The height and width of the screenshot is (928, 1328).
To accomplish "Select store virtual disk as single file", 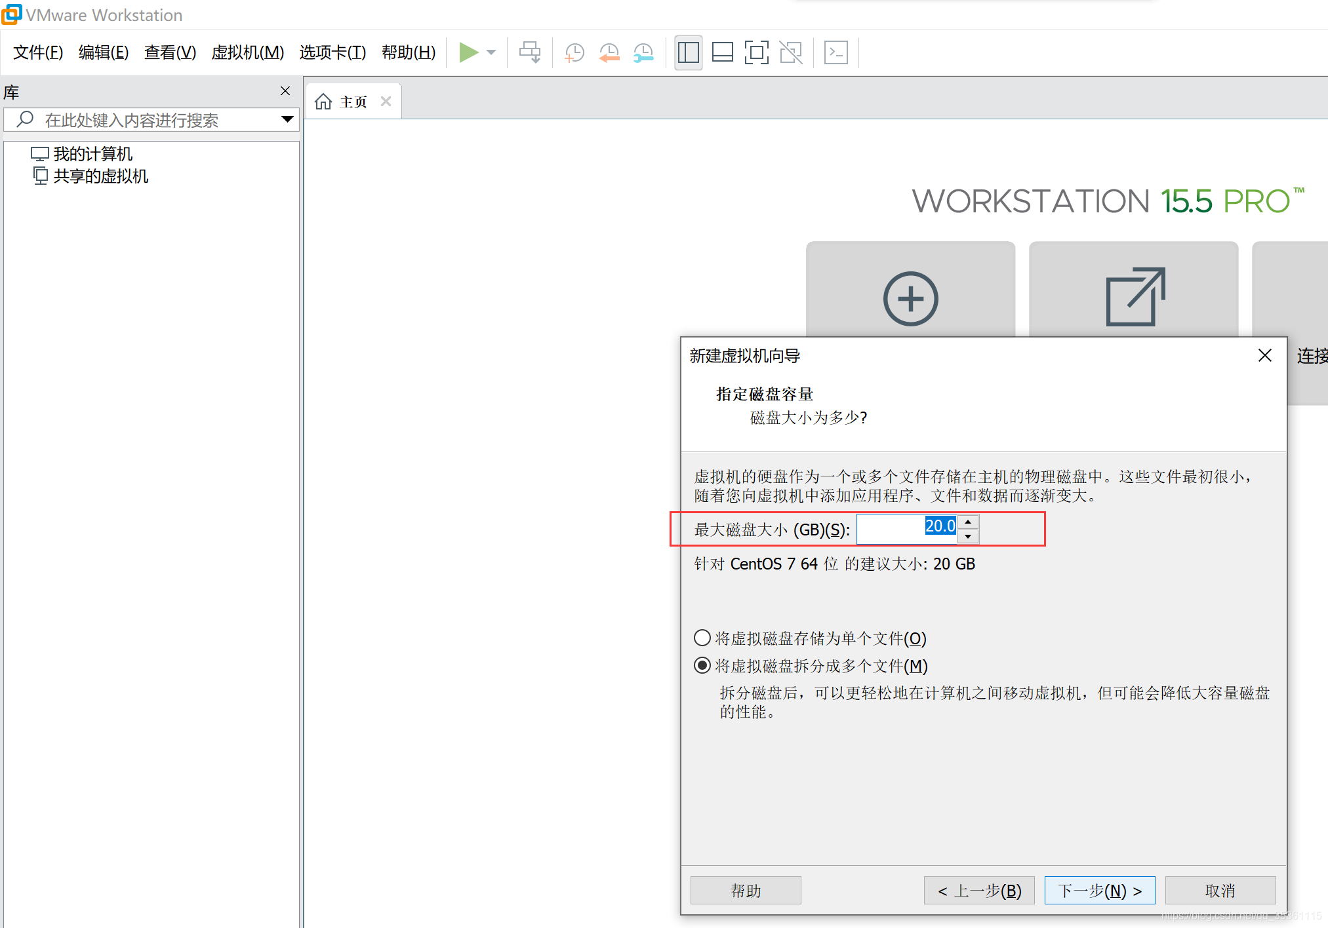I will click(702, 638).
